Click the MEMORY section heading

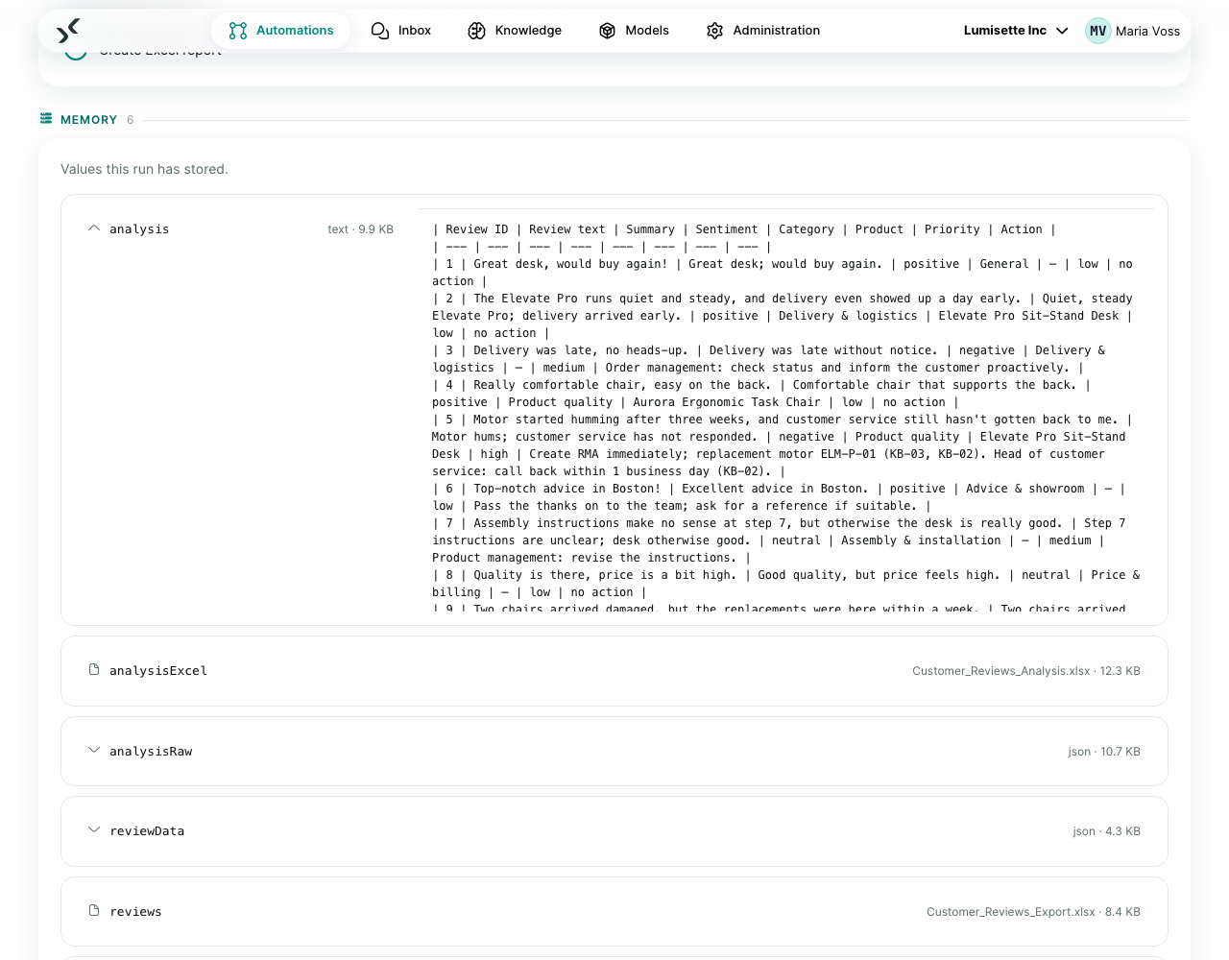click(x=88, y=120)
